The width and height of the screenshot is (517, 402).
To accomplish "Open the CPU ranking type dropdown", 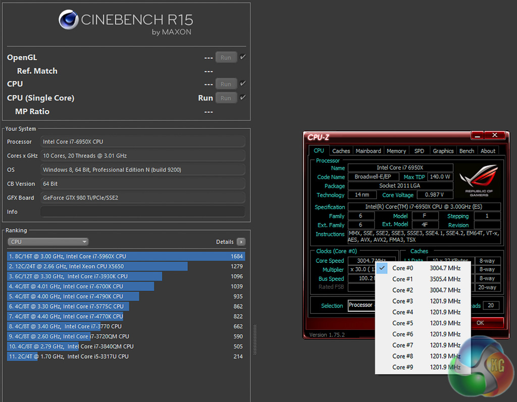I will click(x=48, y=242).
